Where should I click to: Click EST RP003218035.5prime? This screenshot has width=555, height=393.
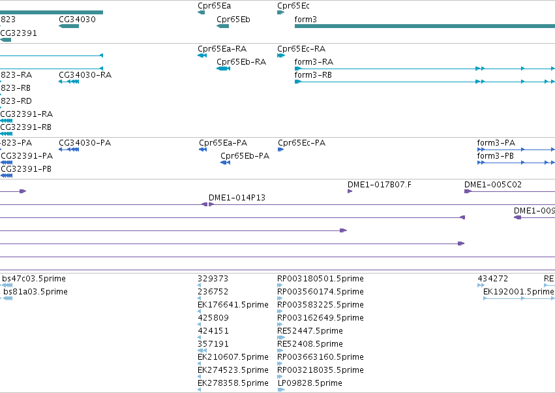[x=320, y=370]
